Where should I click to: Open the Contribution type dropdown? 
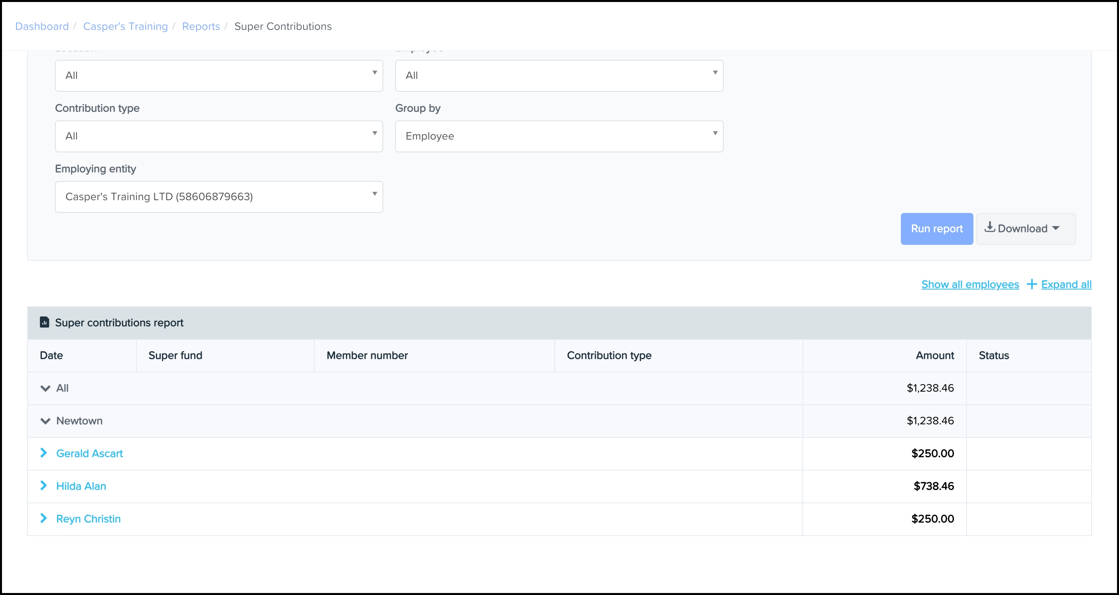click(x=219, y=136)
